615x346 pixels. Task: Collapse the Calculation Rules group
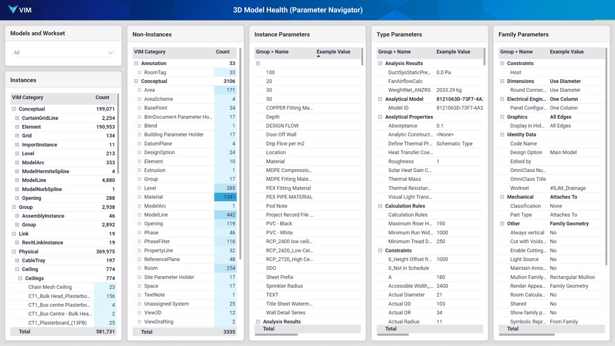381,206
